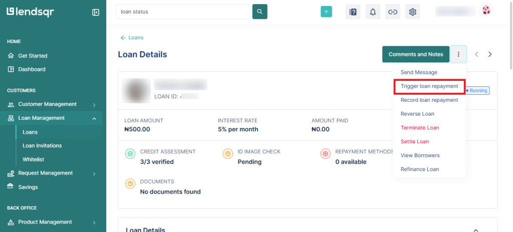Select Refinance Loan from dropdown menu
This screenshot has height=232, width=513.
(419, 169)
